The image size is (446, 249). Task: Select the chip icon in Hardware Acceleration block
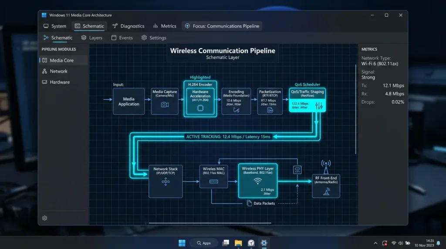pyautogui.click(x=200, y=108)
